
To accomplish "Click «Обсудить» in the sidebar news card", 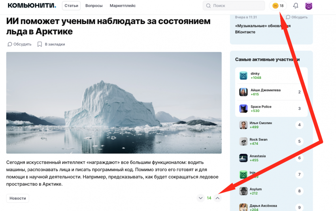I will point(297,17).
